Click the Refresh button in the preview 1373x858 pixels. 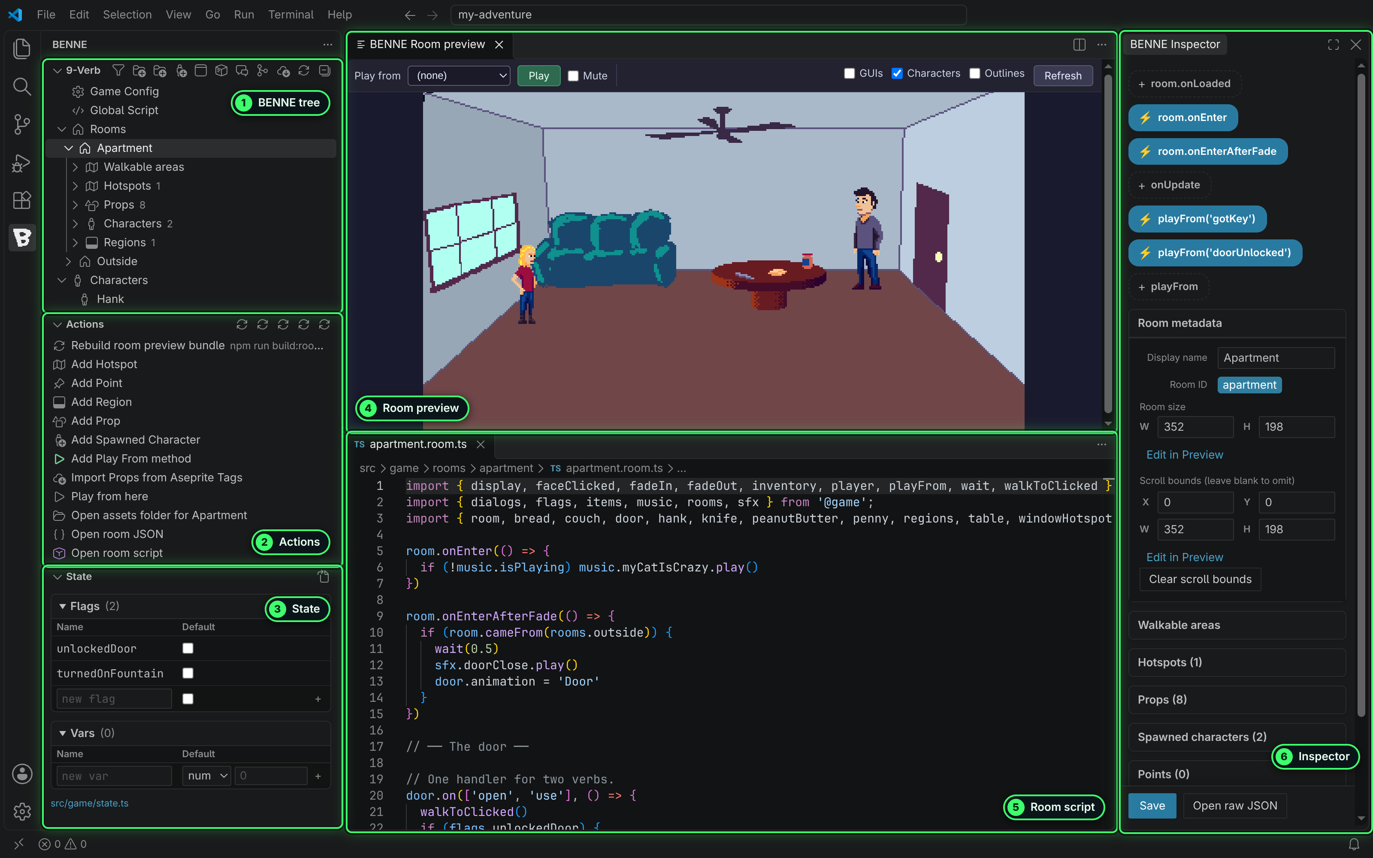point(1063,76)
